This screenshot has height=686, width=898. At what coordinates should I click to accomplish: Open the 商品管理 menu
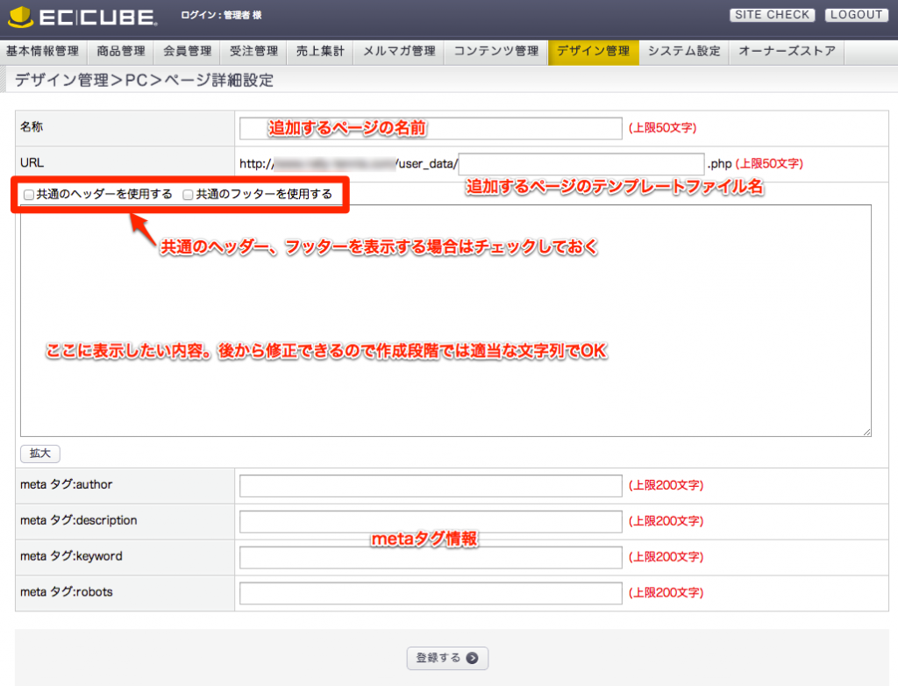pos(122,52)
